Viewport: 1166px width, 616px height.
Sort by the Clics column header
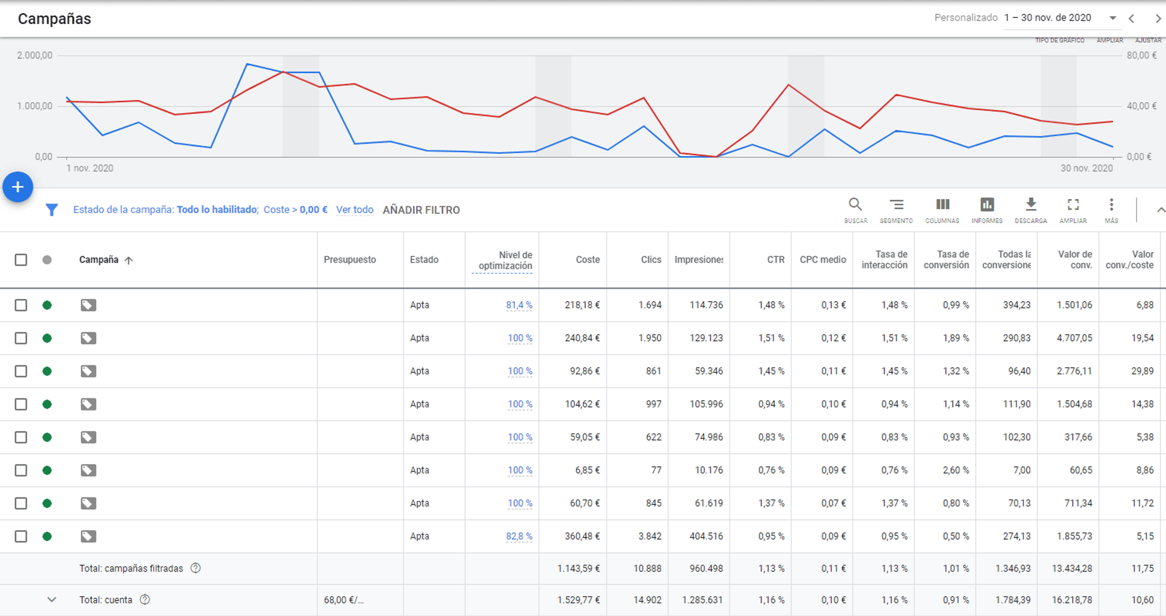click(x=651, y=260)
